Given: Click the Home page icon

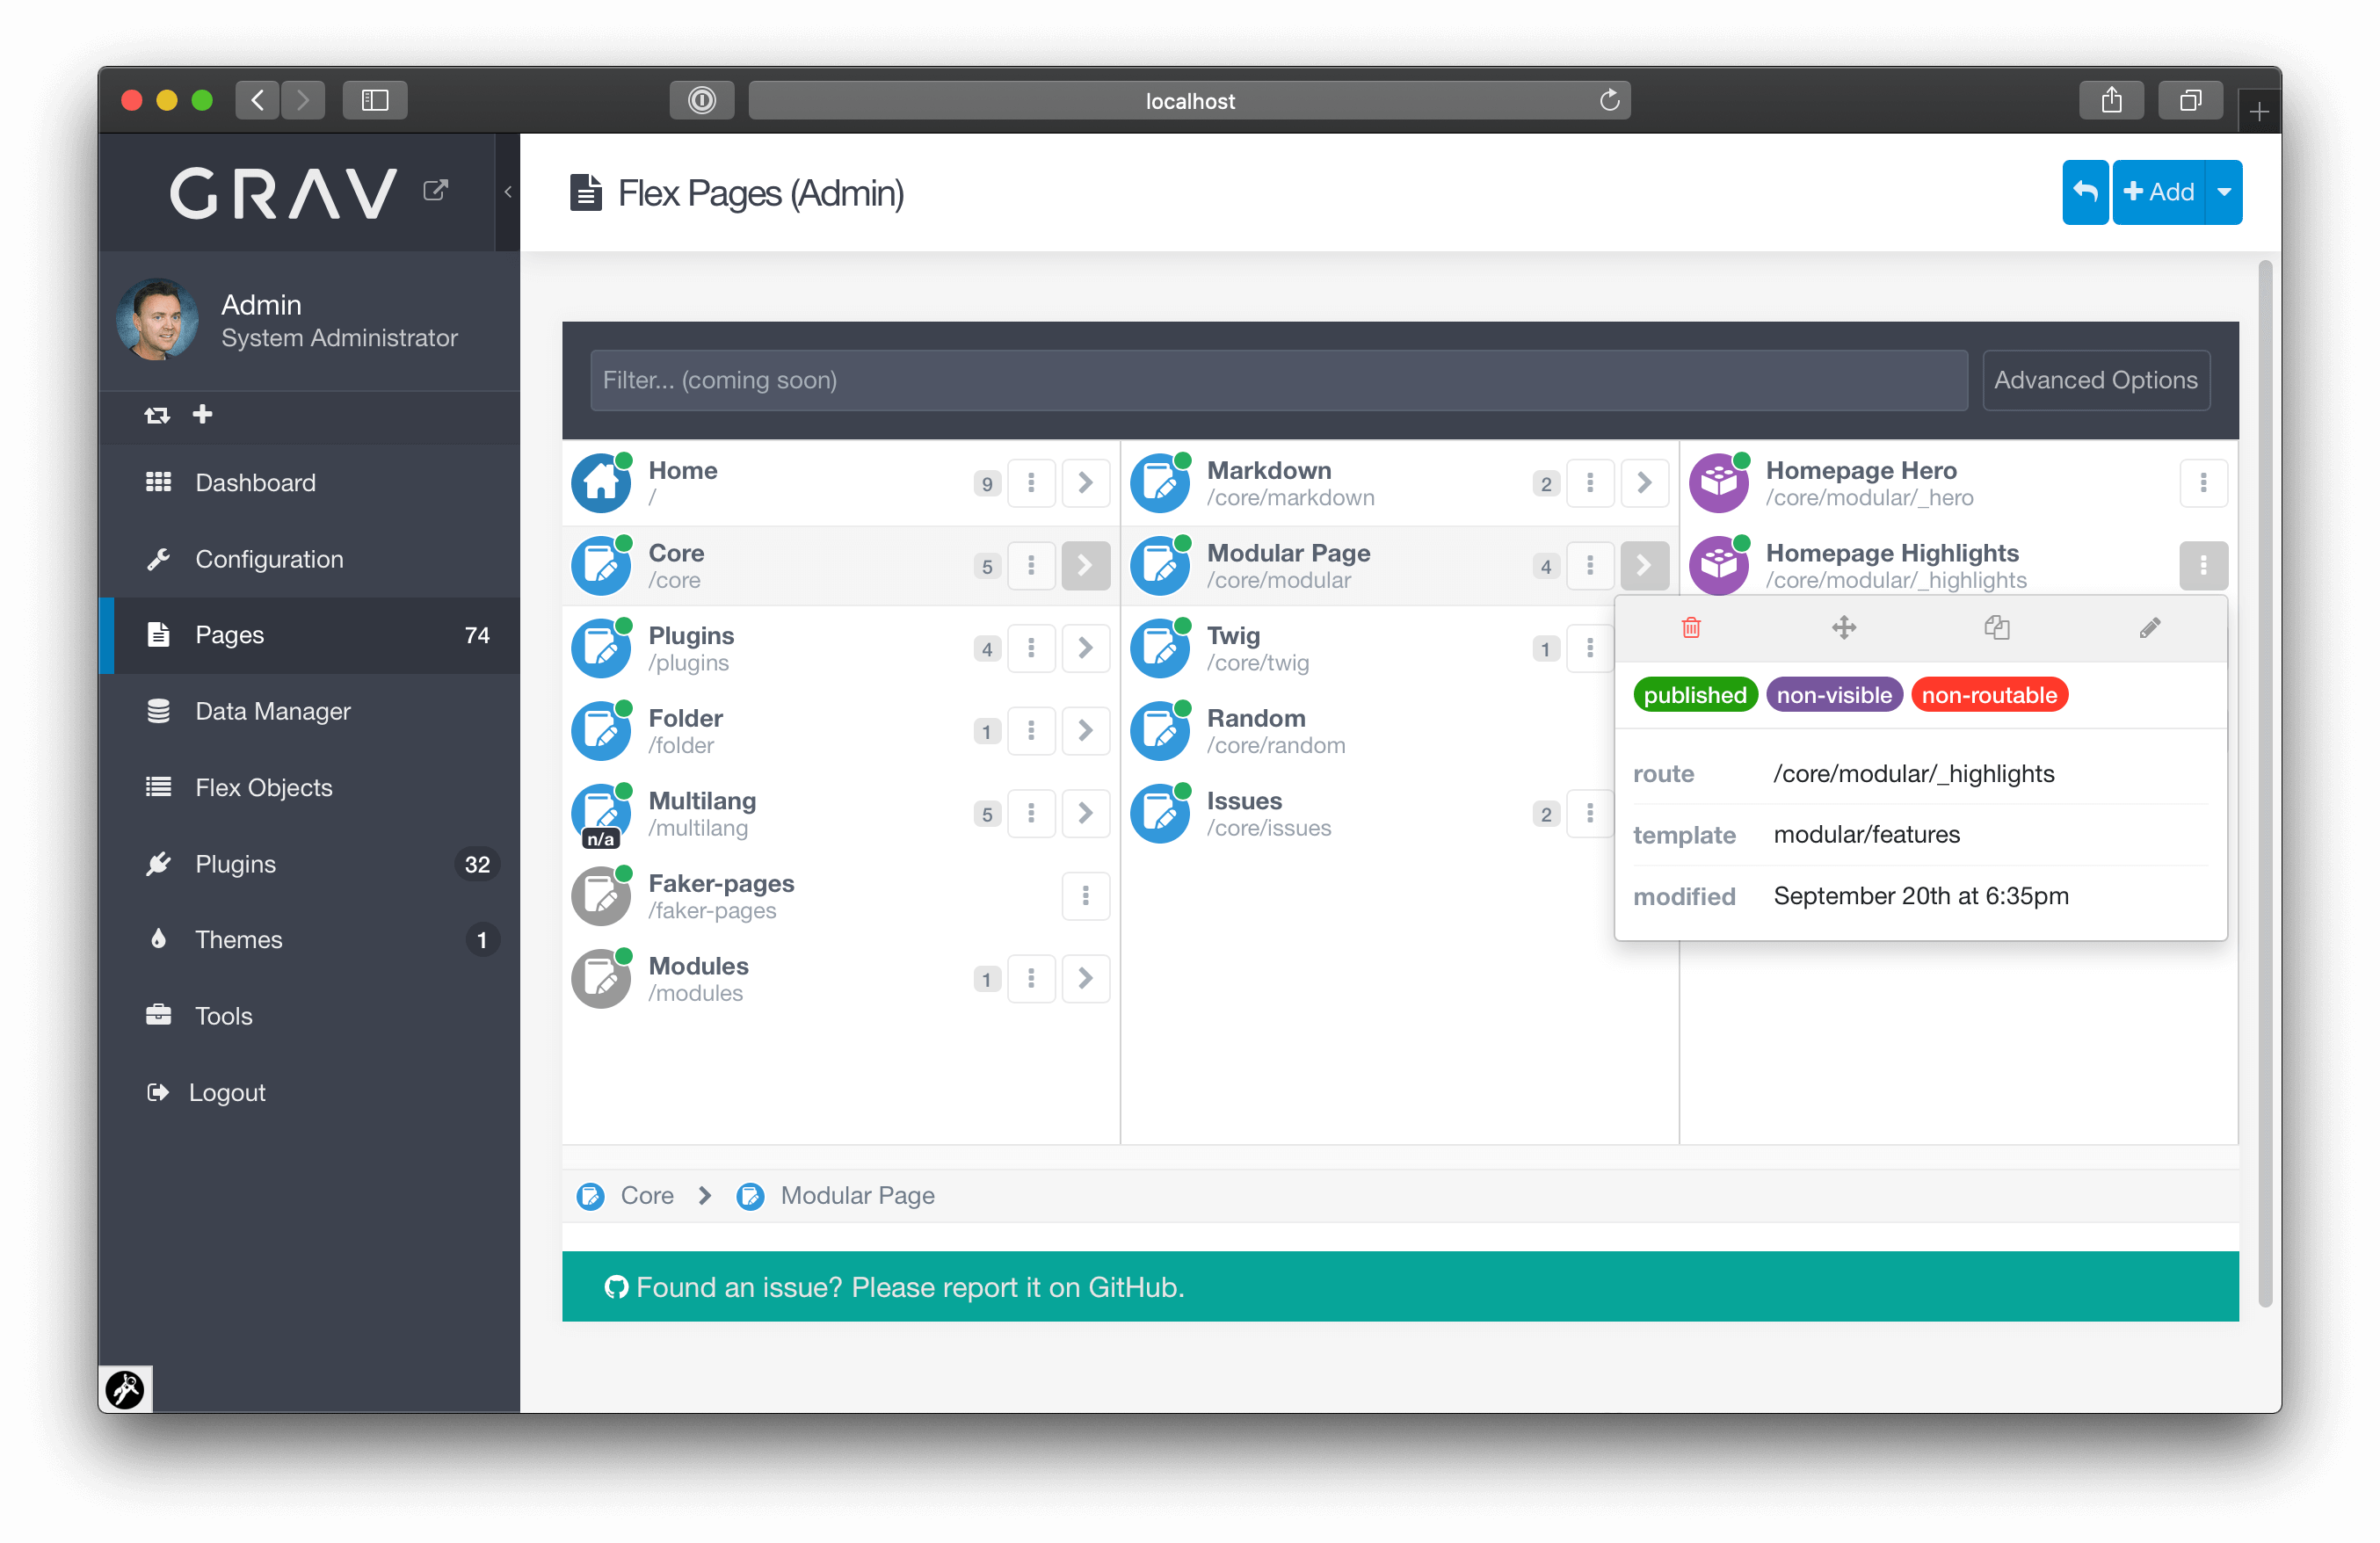Looking at the screenshot, I should coord(606,482).
